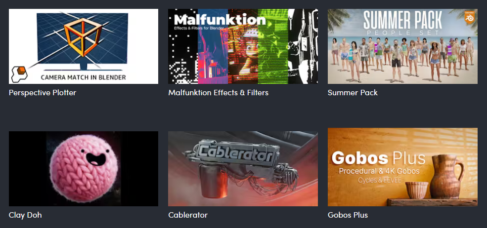Click the Gobos Plus title link

tap(348, 215)
